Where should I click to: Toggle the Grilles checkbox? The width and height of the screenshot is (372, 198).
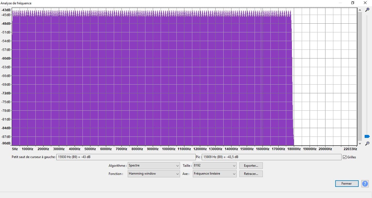(345, 157)
